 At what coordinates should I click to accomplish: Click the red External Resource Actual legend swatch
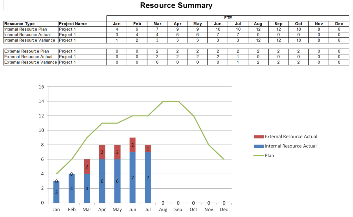259,137
